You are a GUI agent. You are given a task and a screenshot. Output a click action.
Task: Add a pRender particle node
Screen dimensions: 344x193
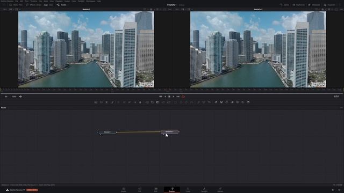209,102
